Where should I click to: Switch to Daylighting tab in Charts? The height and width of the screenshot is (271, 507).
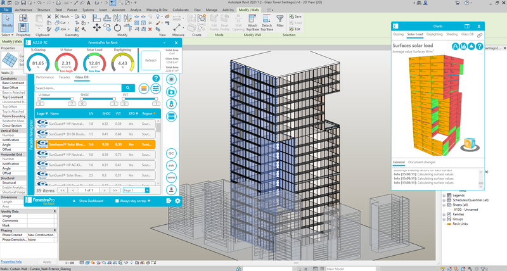pos(434,34)
